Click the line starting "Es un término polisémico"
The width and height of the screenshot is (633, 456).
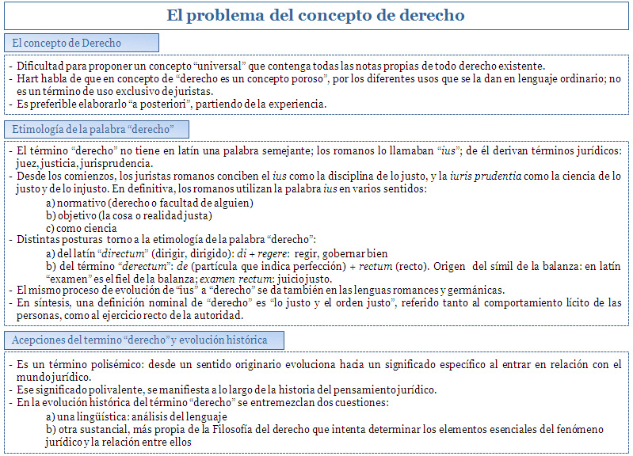(x=317, y=364)
